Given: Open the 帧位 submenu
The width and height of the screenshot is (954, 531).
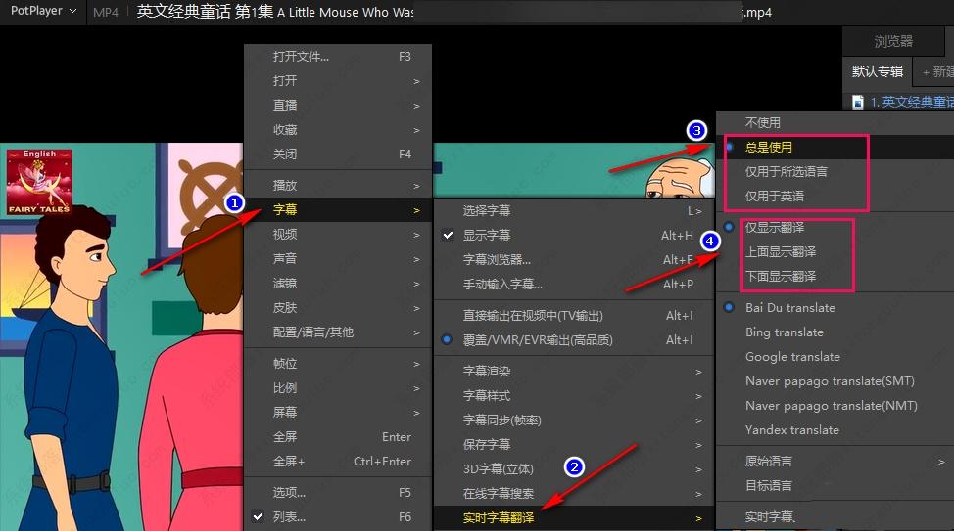Looking at the screenshot, I should (338, 364).
